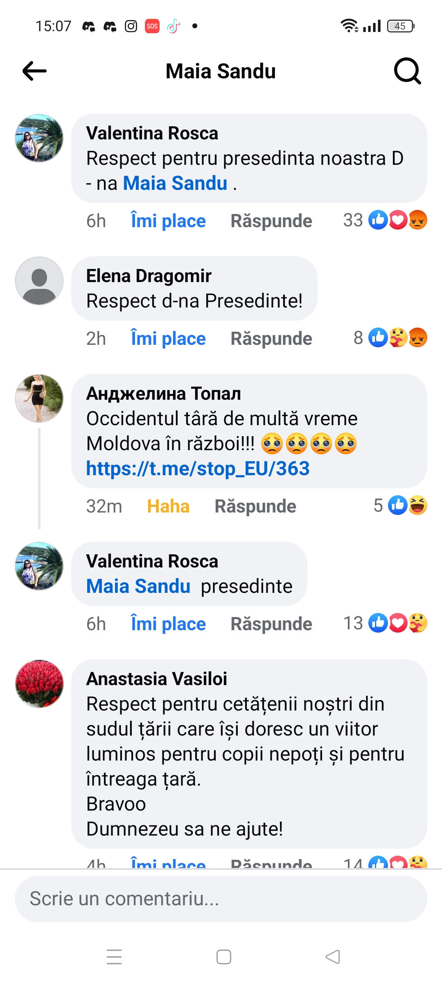The width and height of the screenshot is (442, 984).
Task: Like Elena Dragomir's comment
Action: tap(168, 339)
